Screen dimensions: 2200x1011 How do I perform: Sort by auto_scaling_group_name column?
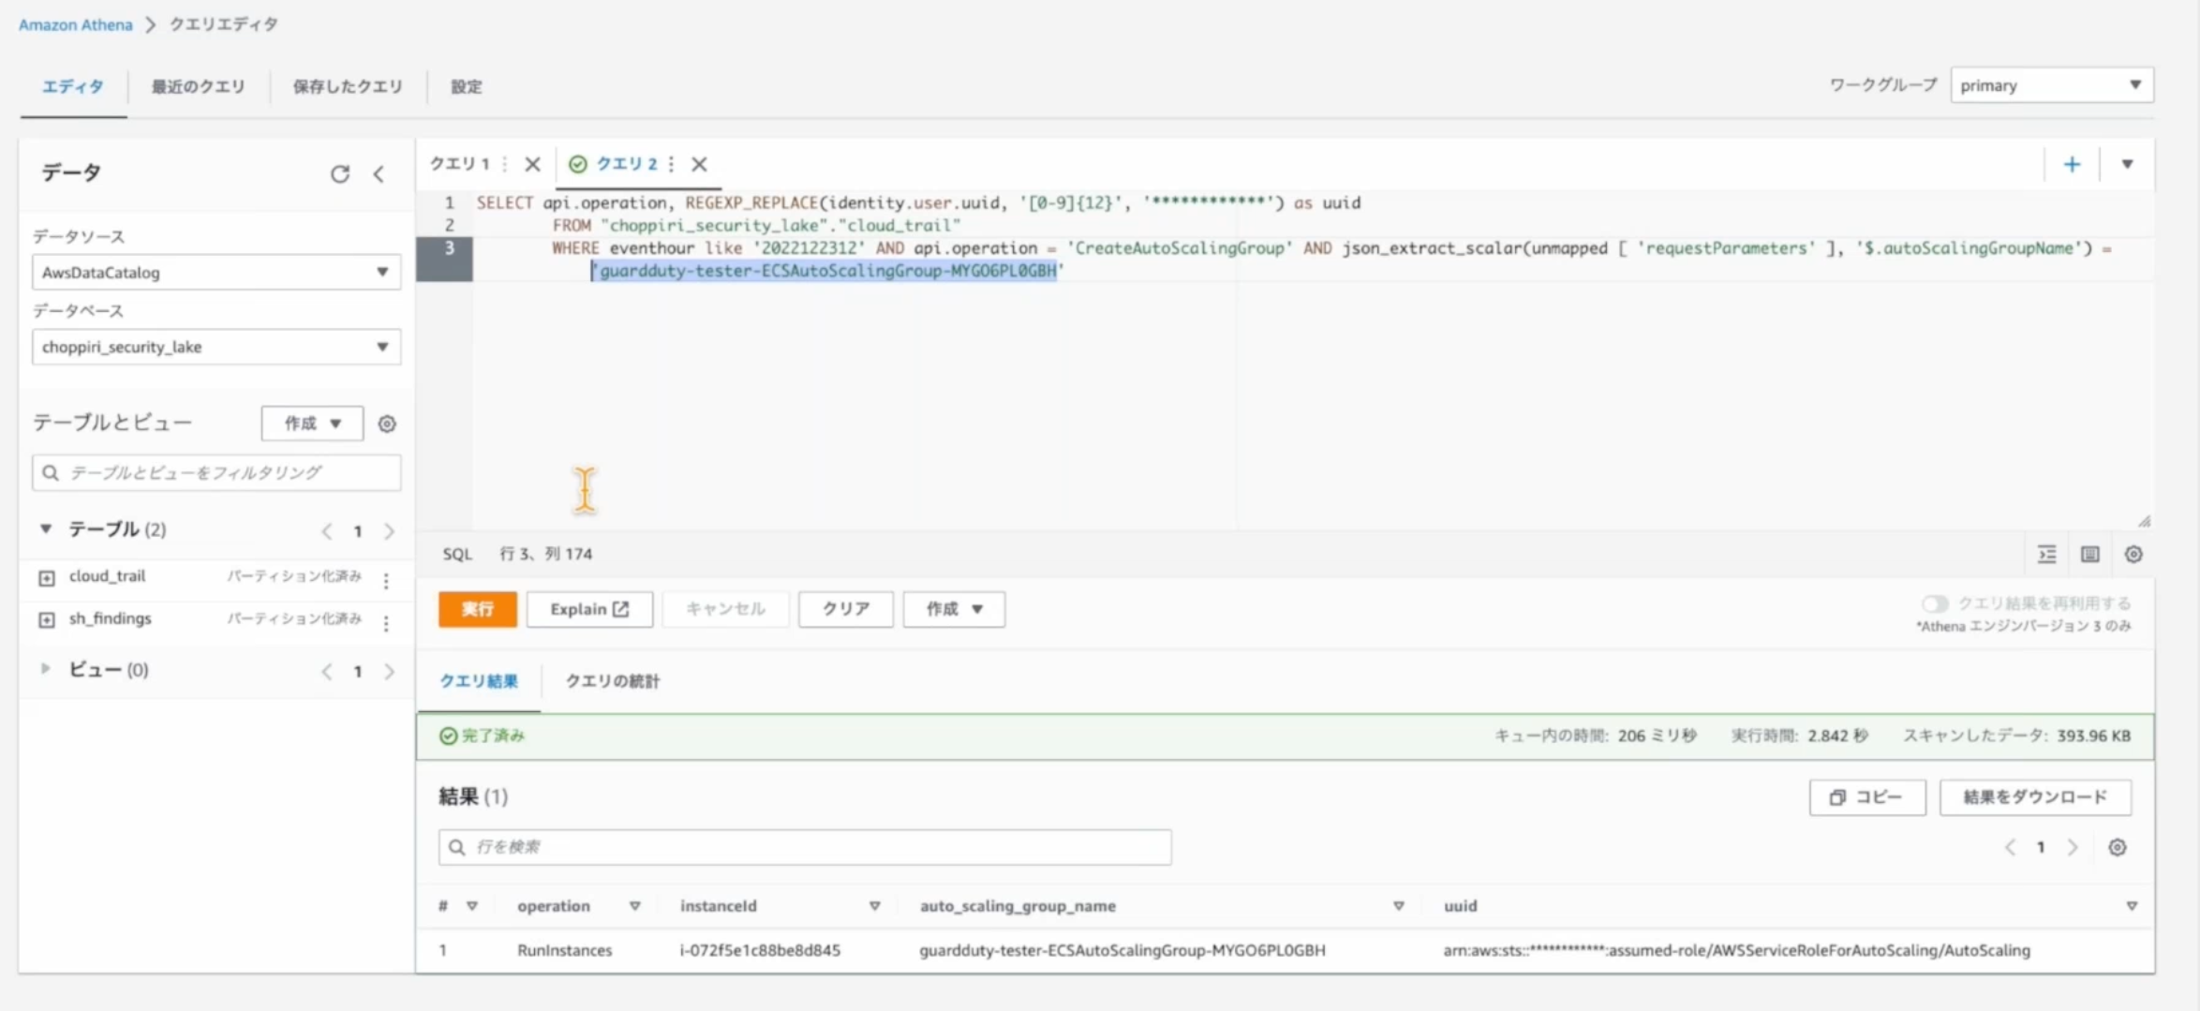1398,906
